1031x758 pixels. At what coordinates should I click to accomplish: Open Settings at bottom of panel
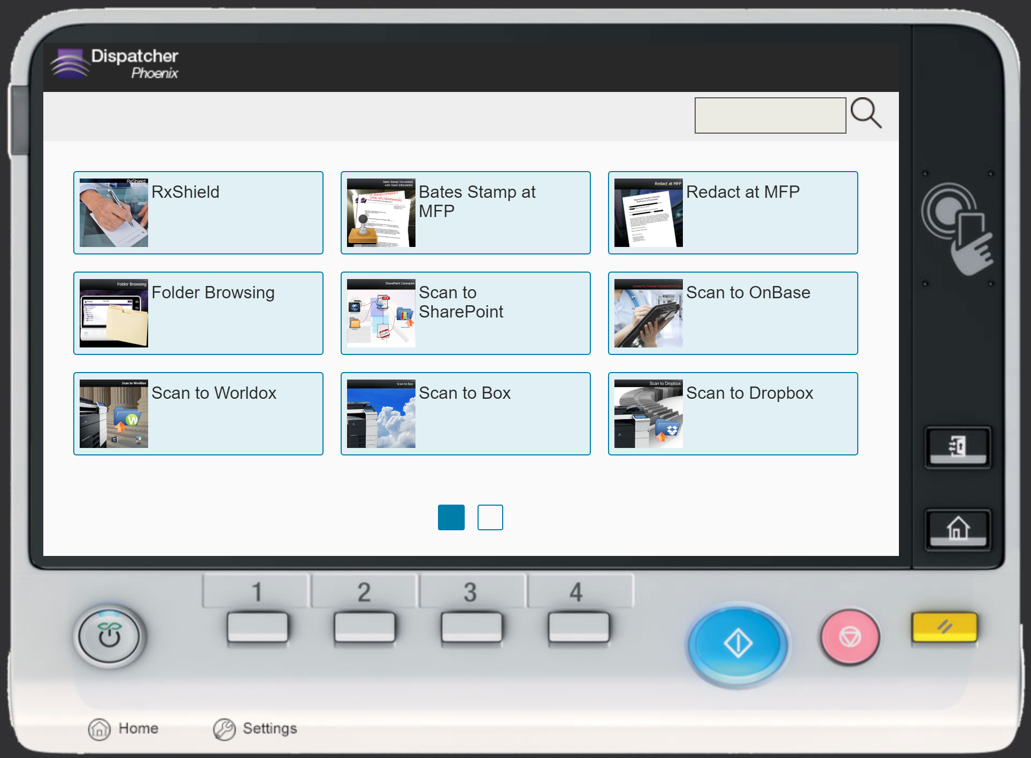255,729
